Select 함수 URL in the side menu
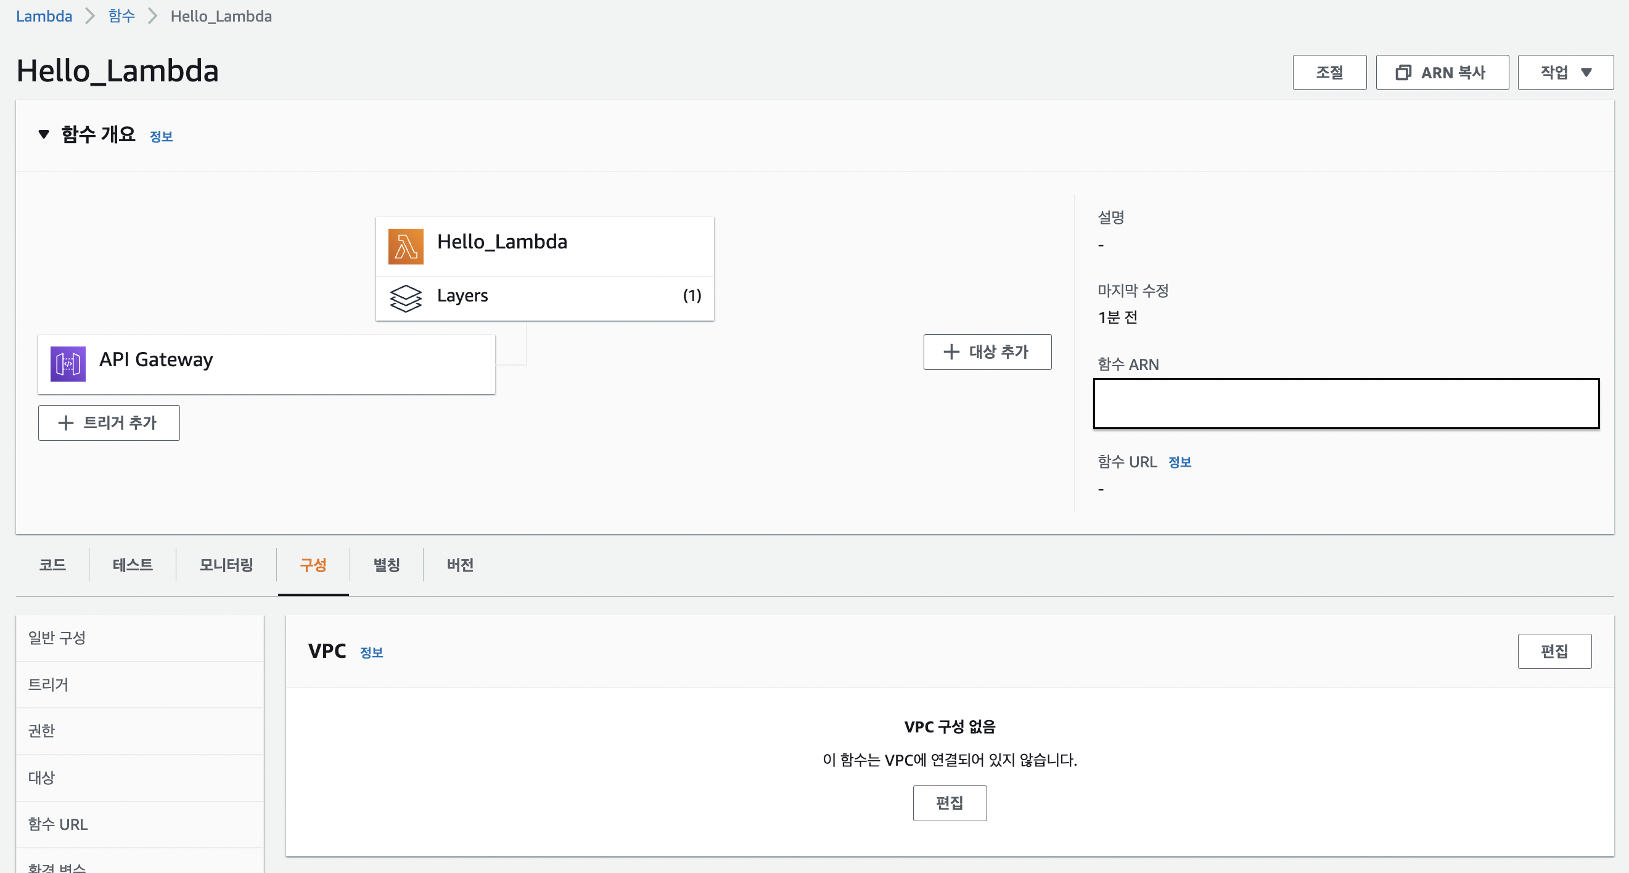This screenshot has height=873, width=1629. (140, 825)
